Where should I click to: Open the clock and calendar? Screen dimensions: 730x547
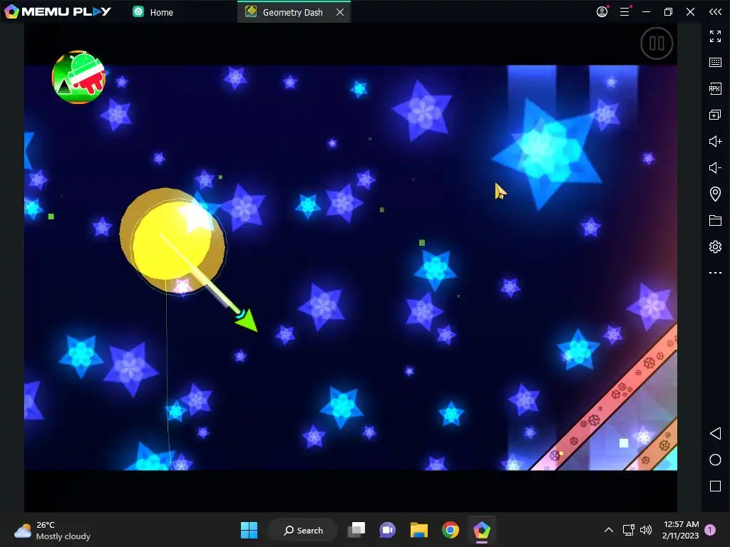point(681,530)
